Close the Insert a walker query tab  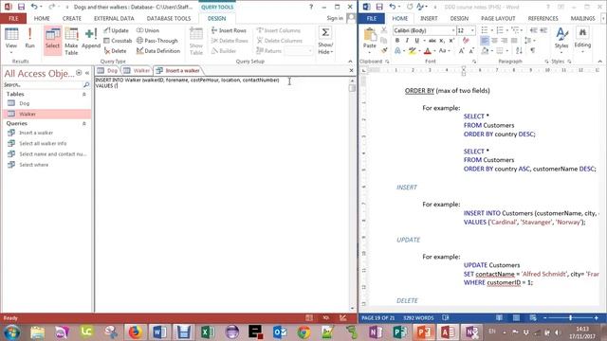click(x=351, y=70)
